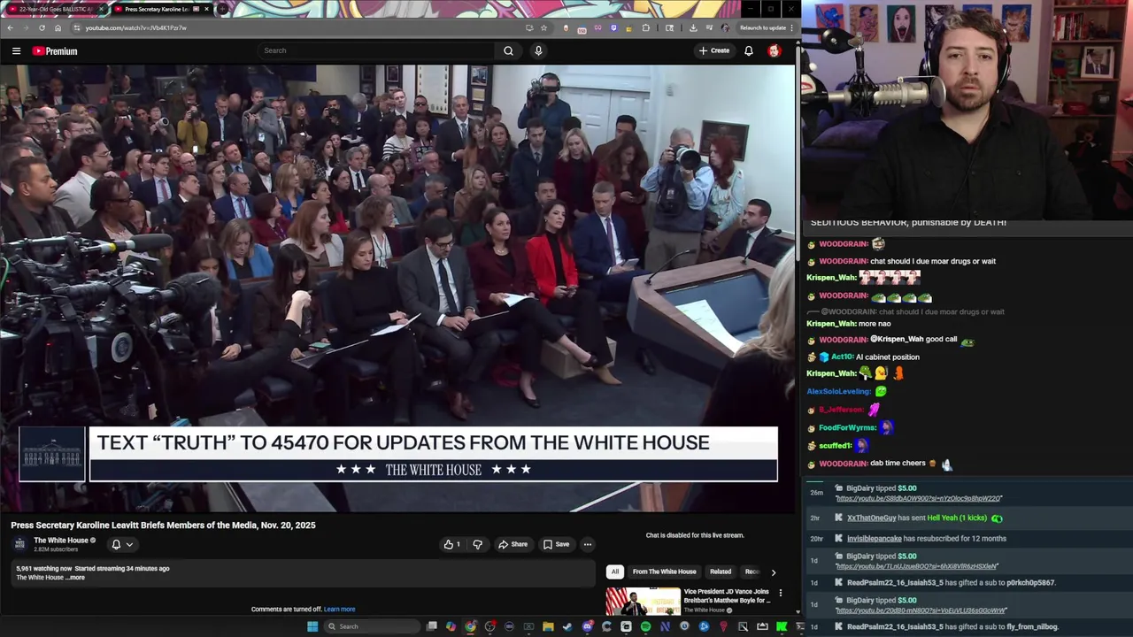Screen dimensions: 1133x637
Task: Open the YouTube guide hamburger menu
Action: [16, 51]
